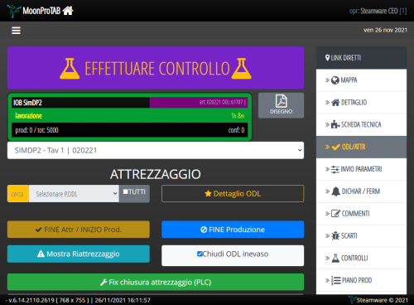Open the SCARTI bug icon link

[361, 235]
